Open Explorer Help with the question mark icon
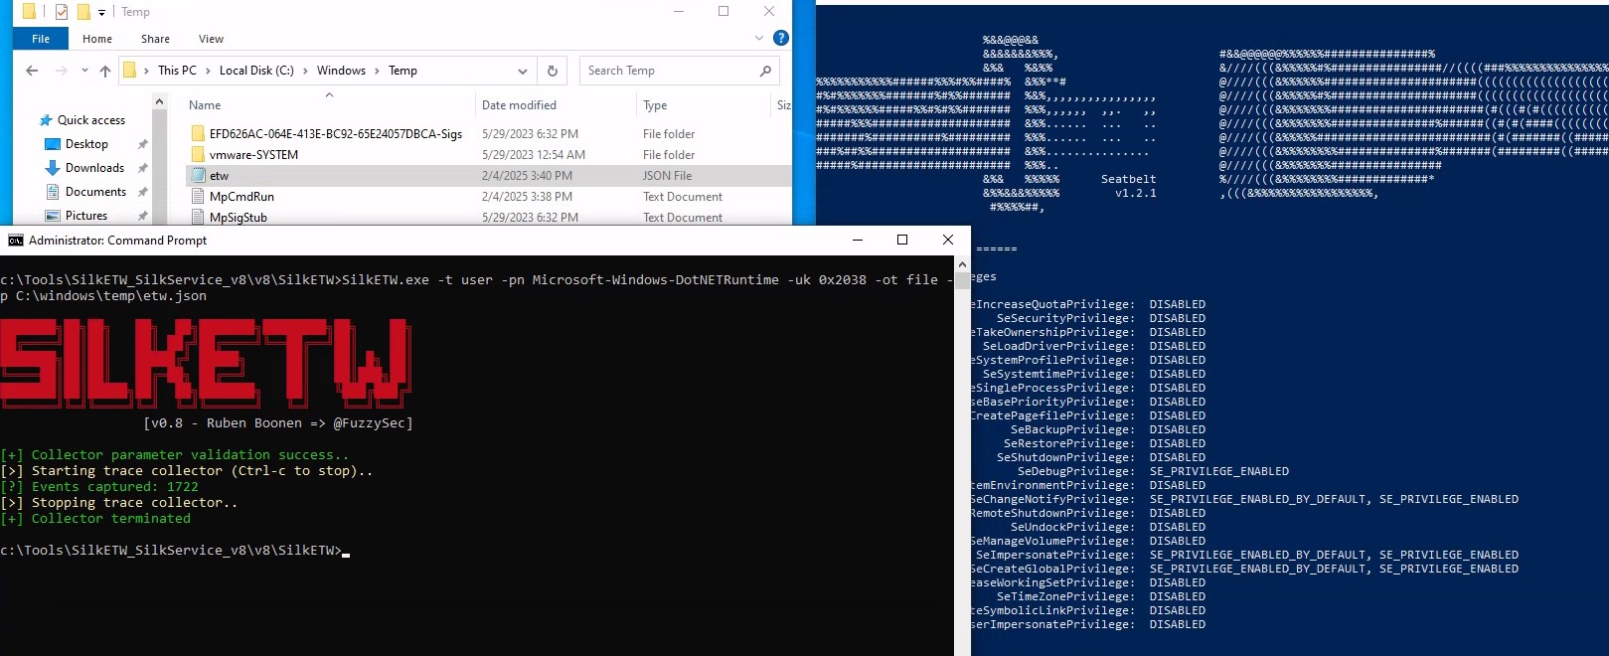The height and width of the screenshot is (656, 1609). point(781,38)
